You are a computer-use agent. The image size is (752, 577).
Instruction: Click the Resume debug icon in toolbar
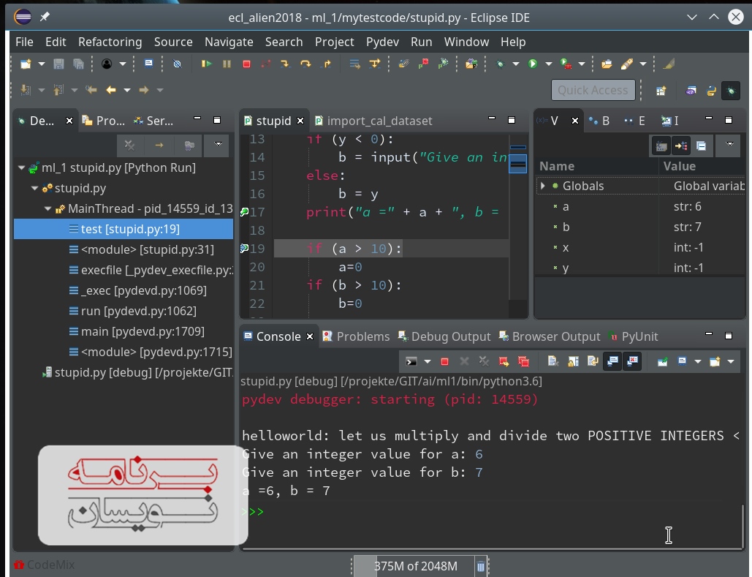point(207,64)
